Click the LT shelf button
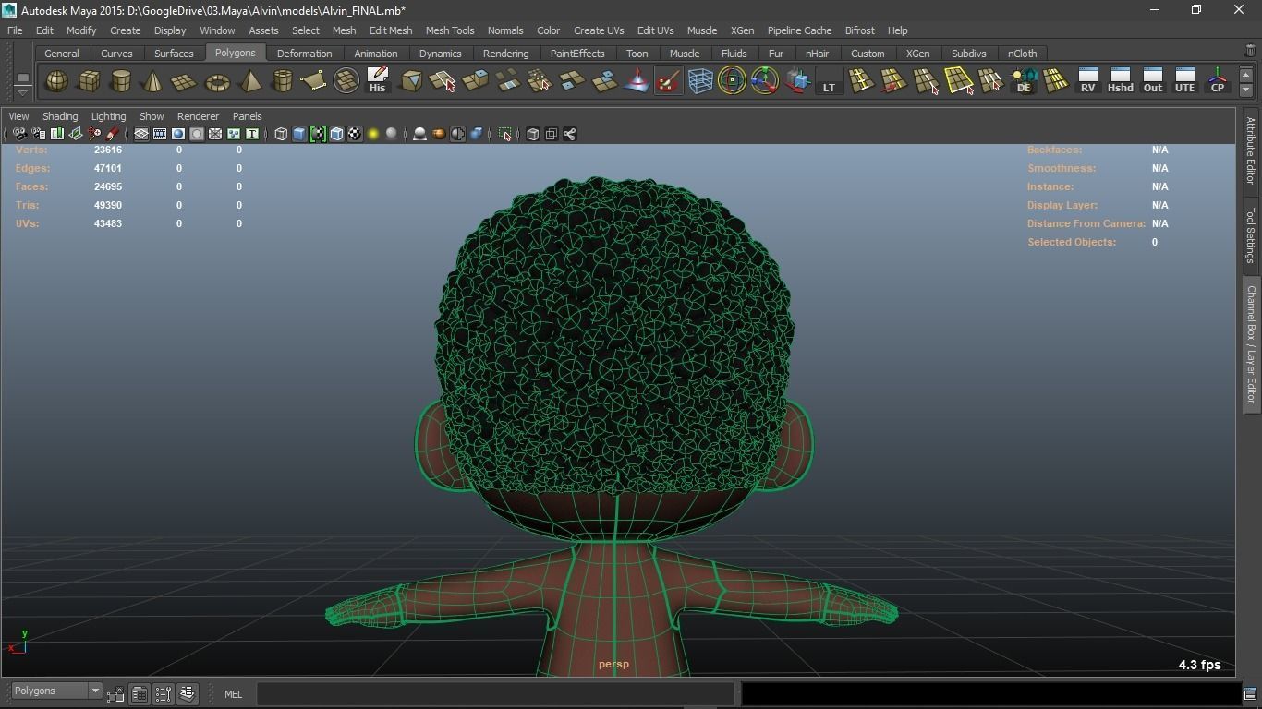1262x709 pixels. pyautogui.click(x=829, y=81)
